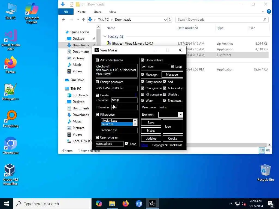
Task: Click the muted volume tray icon
Action: tap(244, 204)
